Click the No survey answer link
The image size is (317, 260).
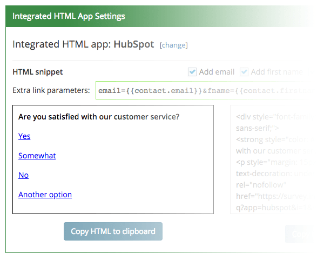click(23, 175)
